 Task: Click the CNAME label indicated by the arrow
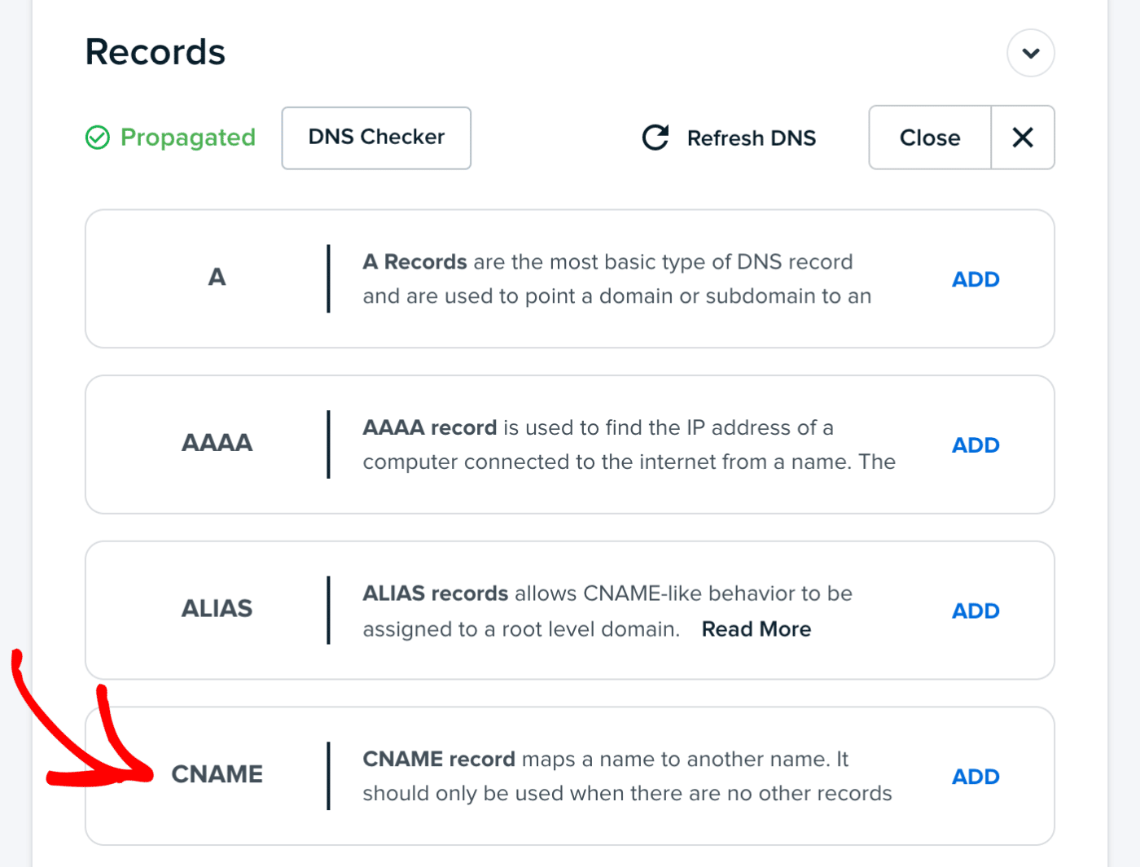click(217, 774)
